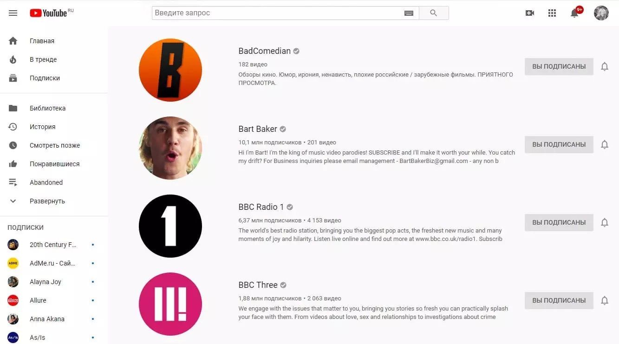The image size is (619, 344).
Task: Open Alayna Joy subscription name
Action: tap(46, 282)
